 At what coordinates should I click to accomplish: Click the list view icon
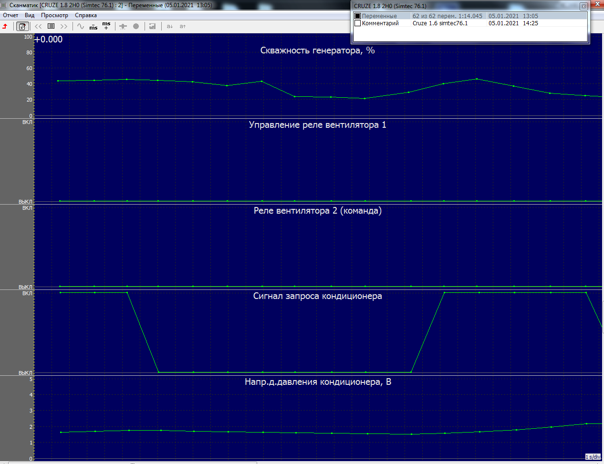51,26
